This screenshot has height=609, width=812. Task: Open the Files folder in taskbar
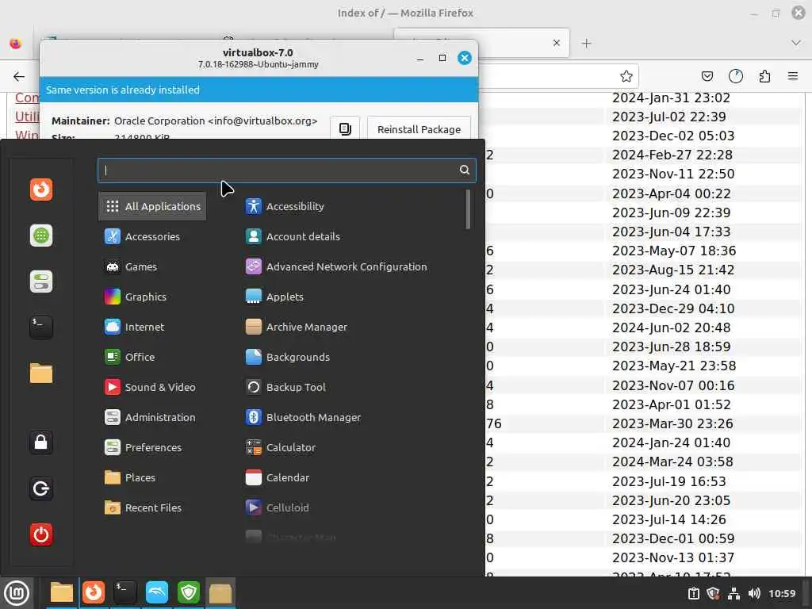[x=62, y=592]
